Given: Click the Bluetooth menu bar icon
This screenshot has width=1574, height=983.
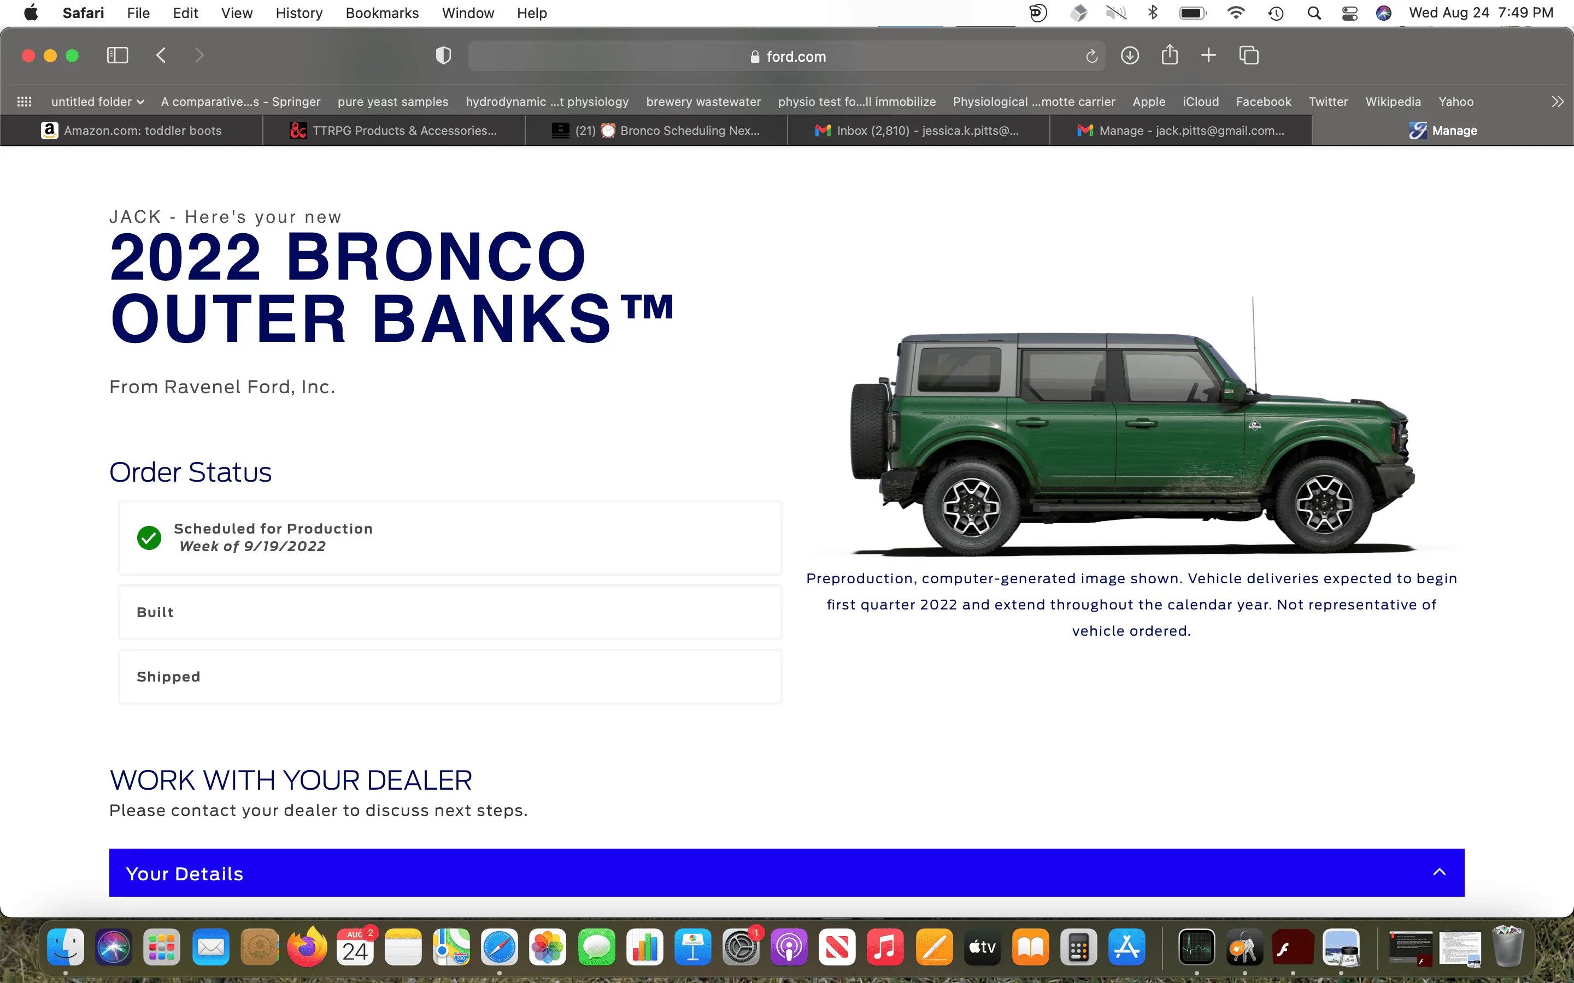Looking at the screenshot, I should tap(1153, 13).
